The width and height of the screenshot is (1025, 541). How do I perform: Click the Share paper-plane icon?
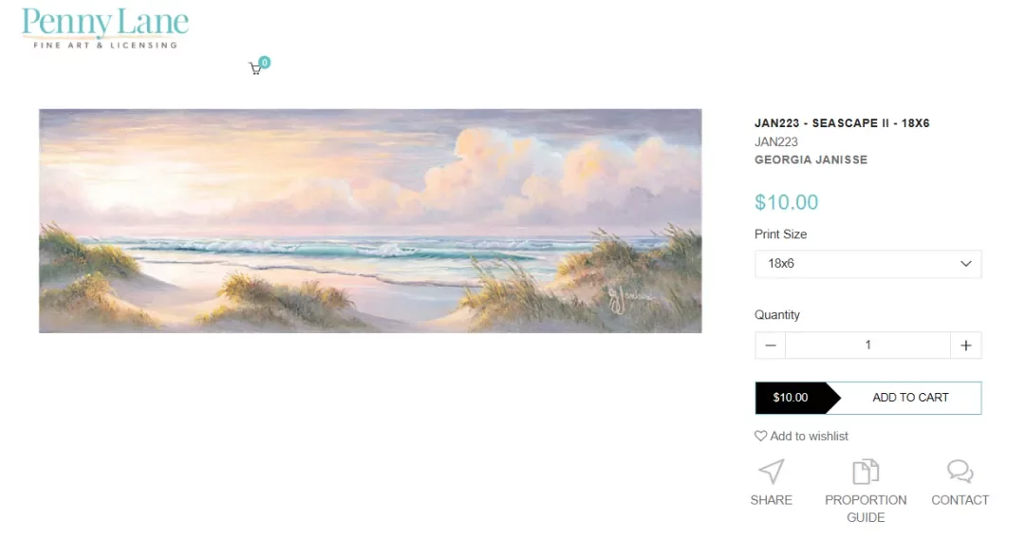click(x=771, y=472)
